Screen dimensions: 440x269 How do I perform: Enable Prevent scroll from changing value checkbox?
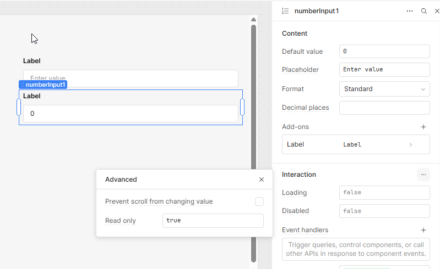[259, 201]
